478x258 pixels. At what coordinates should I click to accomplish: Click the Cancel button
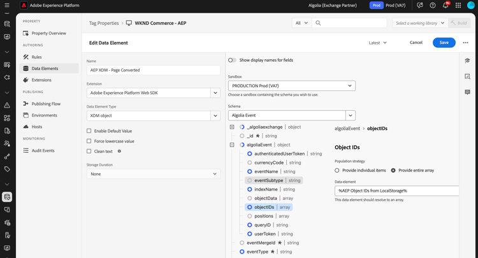point(416,43)
